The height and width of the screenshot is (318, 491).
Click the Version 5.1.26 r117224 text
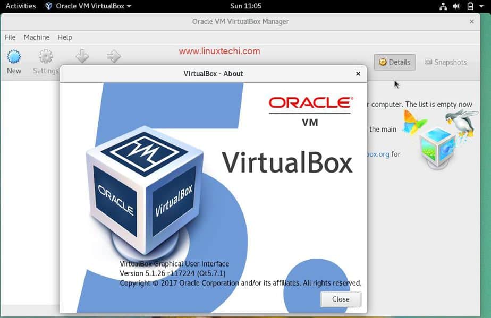(173, 273)
